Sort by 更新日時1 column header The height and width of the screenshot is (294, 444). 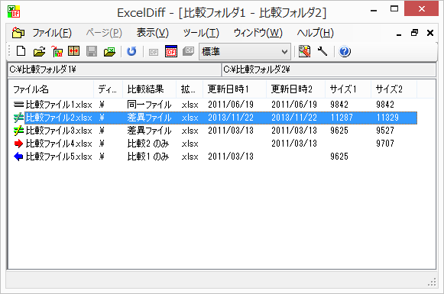235,89
